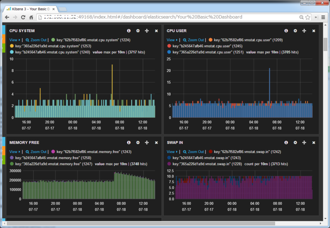
Task: Zoom Out the SWAP IN chart
Action: point(193,151)
